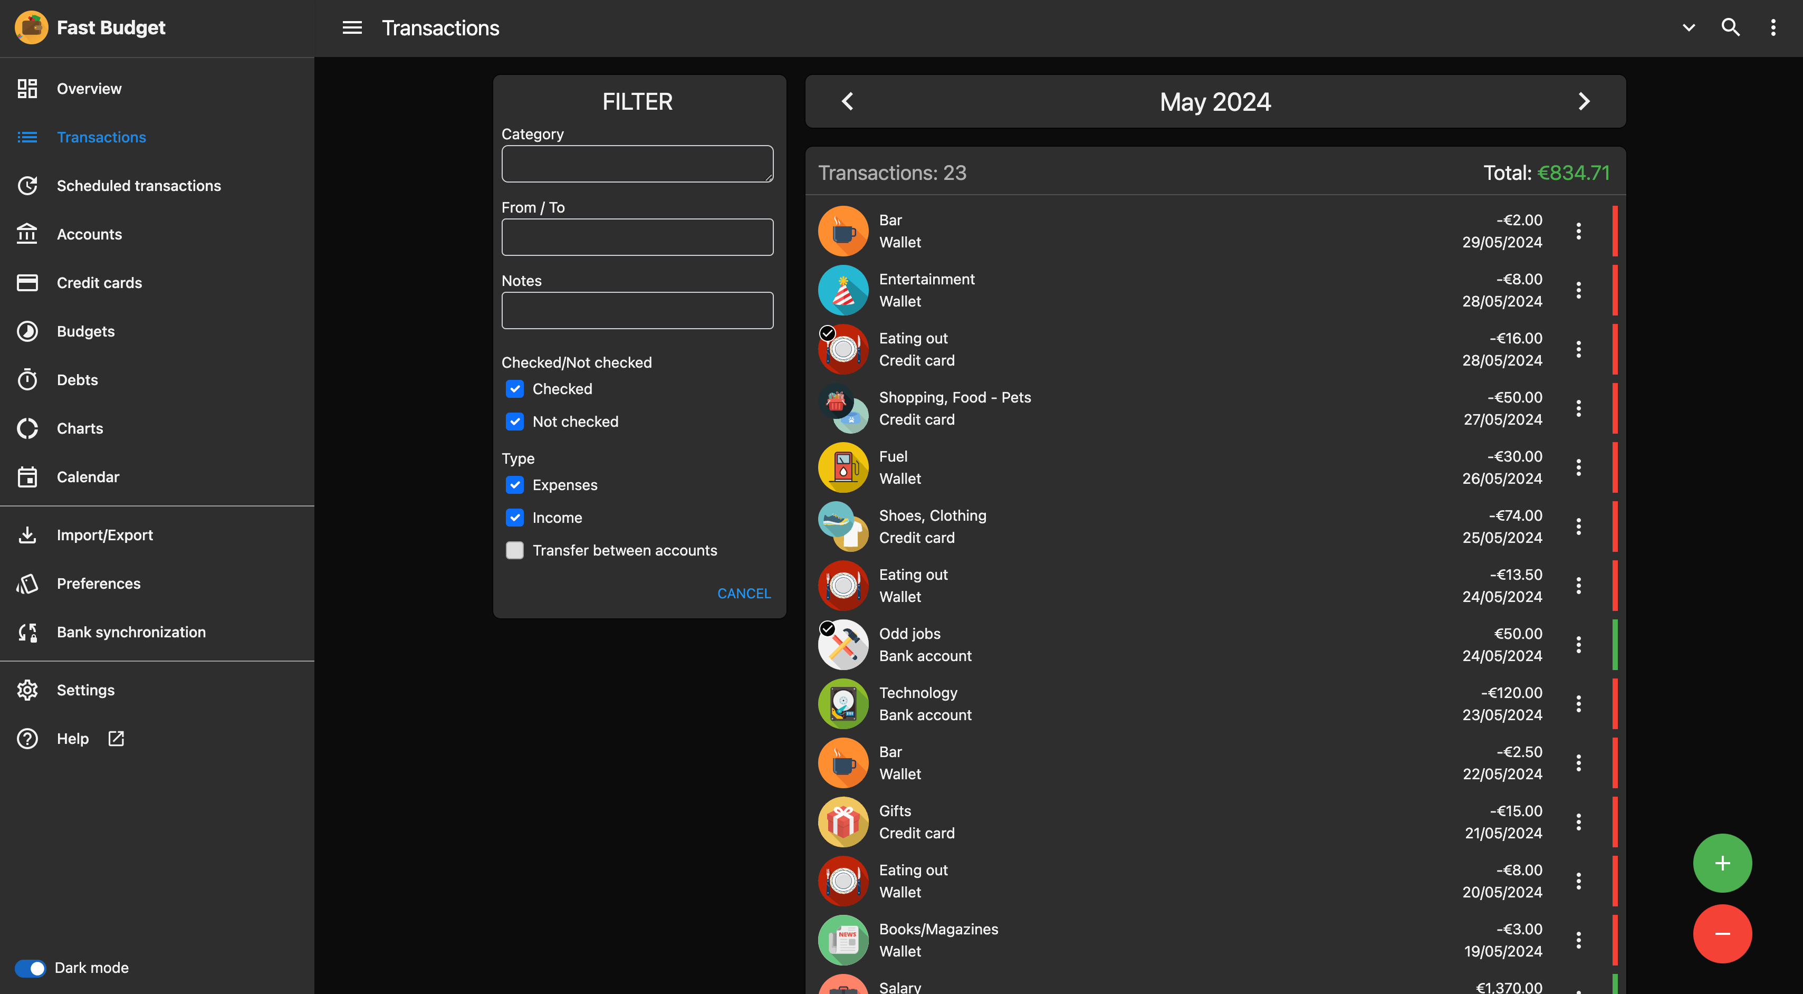Open the top-right more options menu

pyautogui.click(x=1773, y=28)
